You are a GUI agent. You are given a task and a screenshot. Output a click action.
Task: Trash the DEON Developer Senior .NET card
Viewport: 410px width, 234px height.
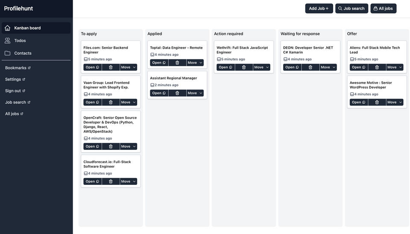pos(310,67)
